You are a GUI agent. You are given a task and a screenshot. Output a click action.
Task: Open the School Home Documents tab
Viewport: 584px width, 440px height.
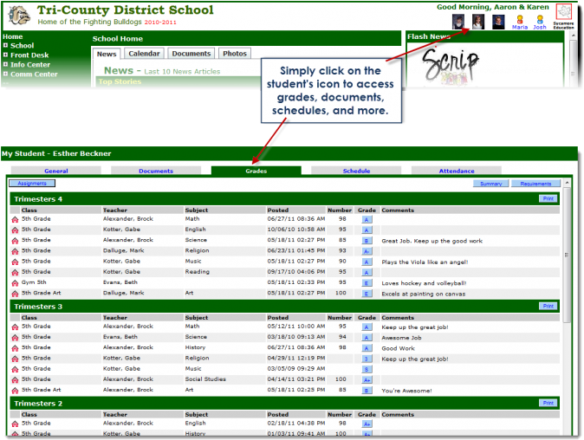click(191, 53)
